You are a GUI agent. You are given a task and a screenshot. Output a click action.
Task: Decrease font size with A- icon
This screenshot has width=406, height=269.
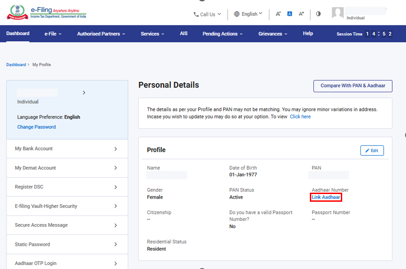[278, 14]
